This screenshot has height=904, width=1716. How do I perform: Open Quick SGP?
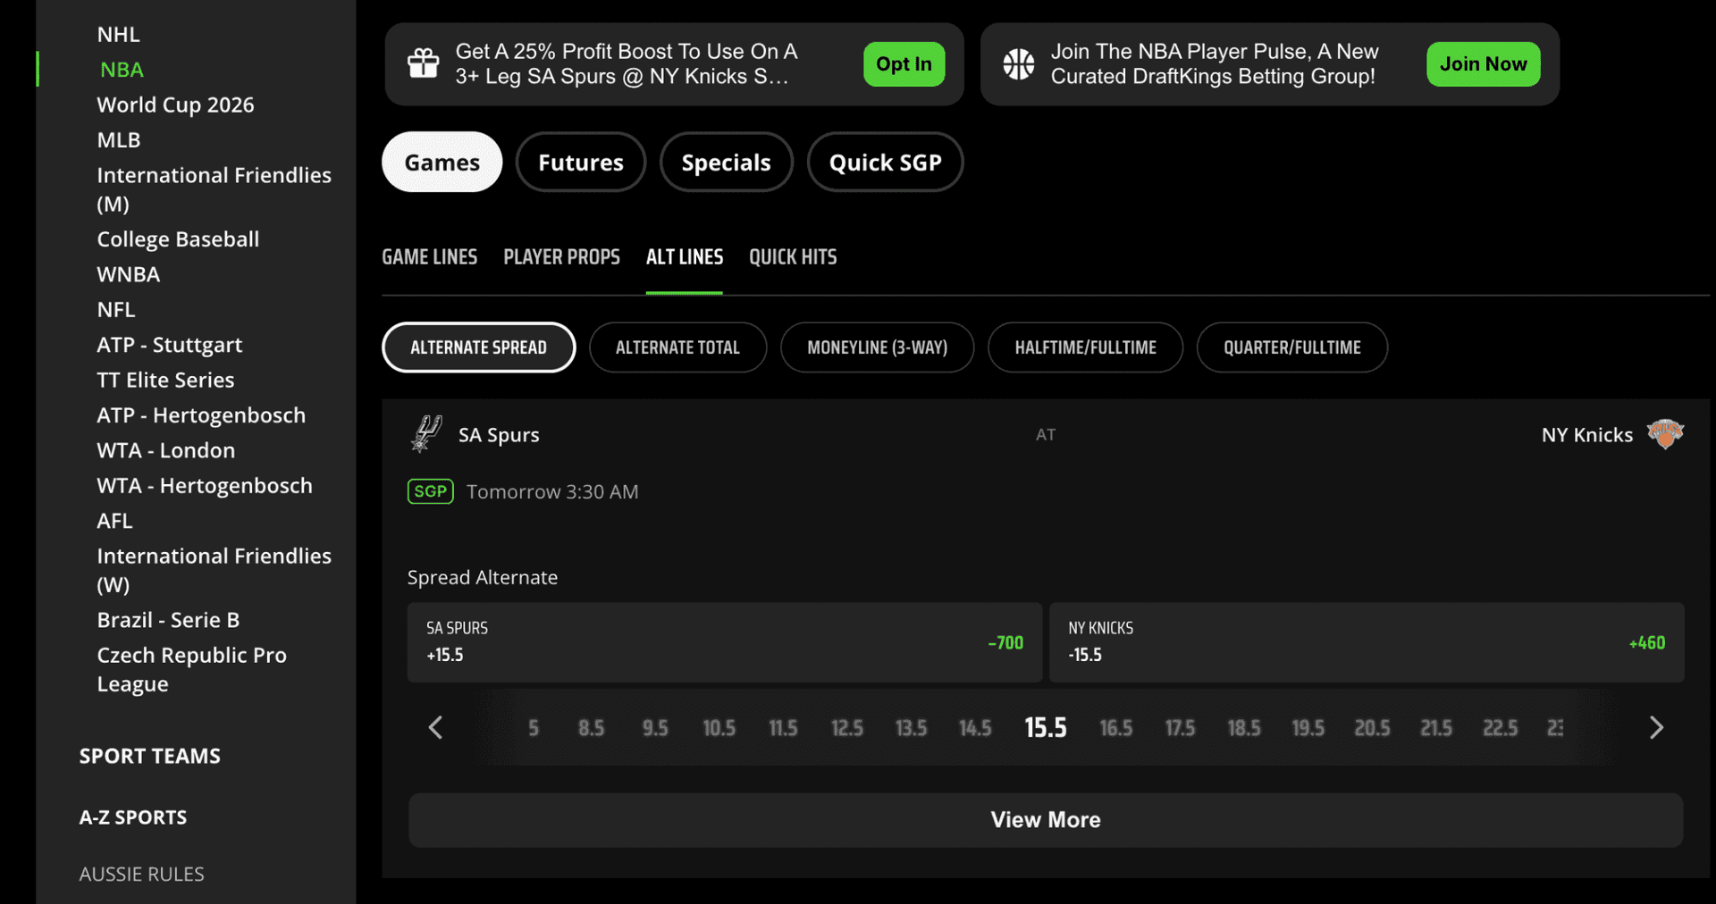point(885,163)
